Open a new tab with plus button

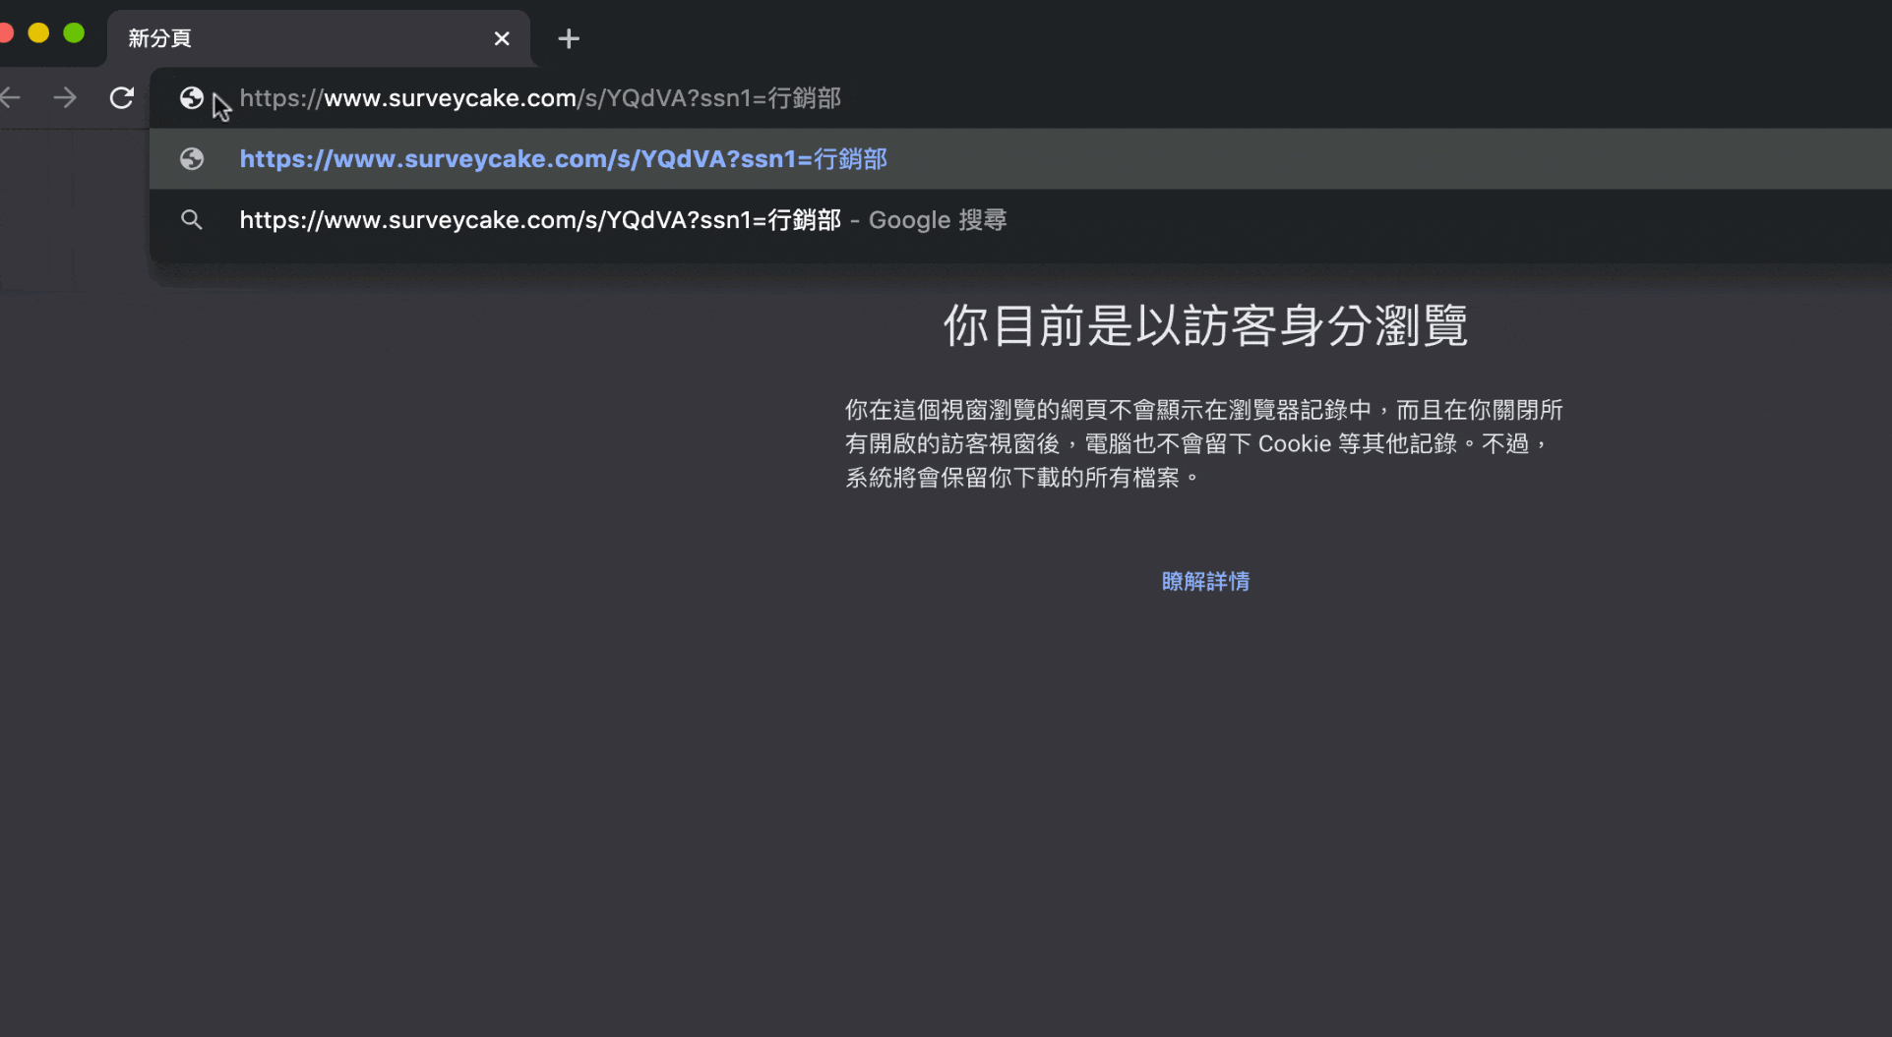point(569,38)
